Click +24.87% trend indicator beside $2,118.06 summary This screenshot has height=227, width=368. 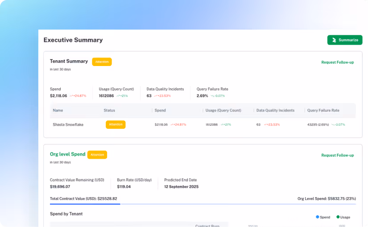tap(78, 96)
